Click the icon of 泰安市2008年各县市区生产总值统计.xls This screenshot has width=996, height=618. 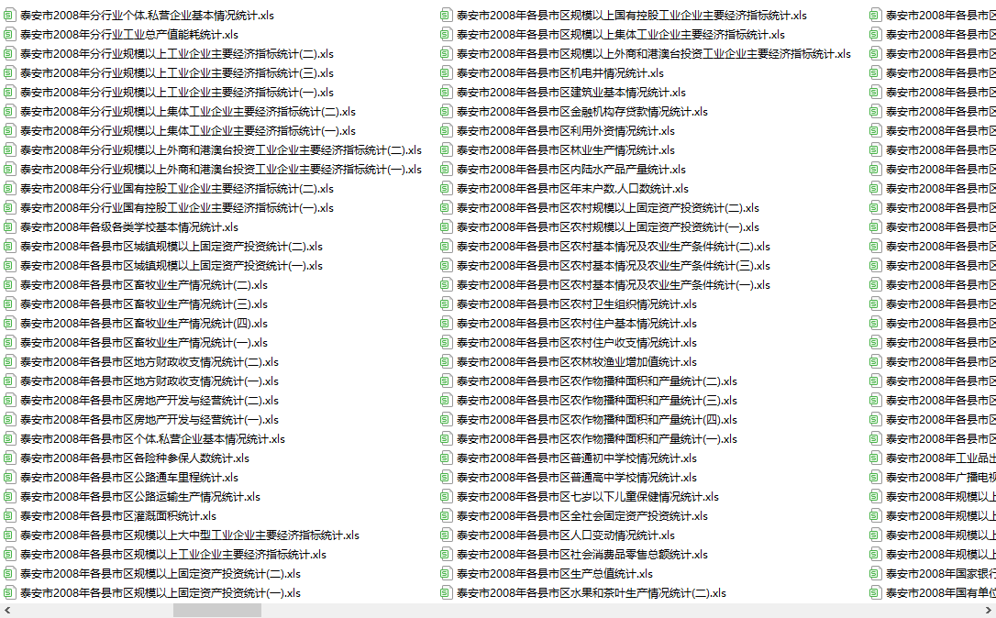point(446,574)
